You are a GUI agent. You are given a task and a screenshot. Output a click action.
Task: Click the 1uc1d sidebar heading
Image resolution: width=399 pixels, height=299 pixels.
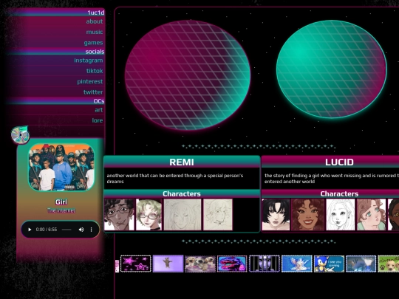click(96, 13)
